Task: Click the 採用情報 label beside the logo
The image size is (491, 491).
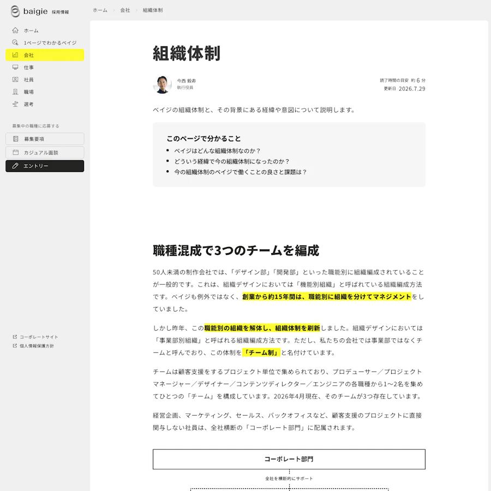Action: 60,12
